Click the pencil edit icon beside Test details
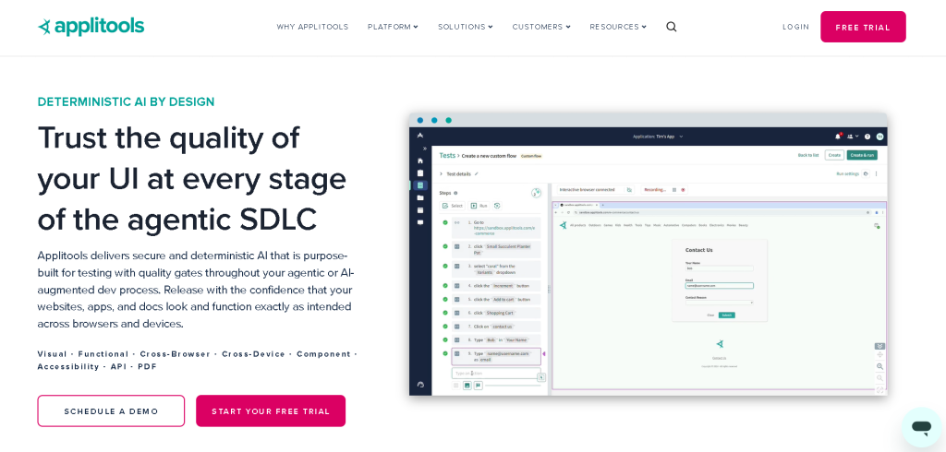The image size is (946, 452). coord(477,173)
